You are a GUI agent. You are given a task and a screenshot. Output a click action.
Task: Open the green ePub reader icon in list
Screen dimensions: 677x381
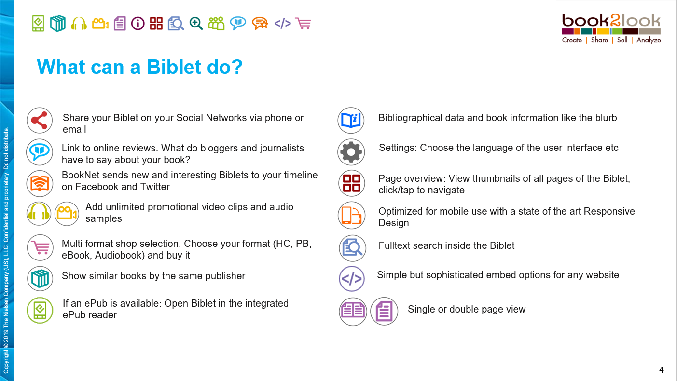[x=40, y=310]
